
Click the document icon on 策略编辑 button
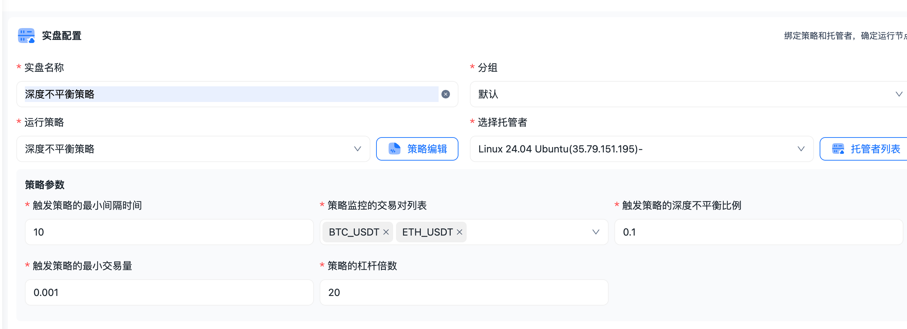click(395, 149)
